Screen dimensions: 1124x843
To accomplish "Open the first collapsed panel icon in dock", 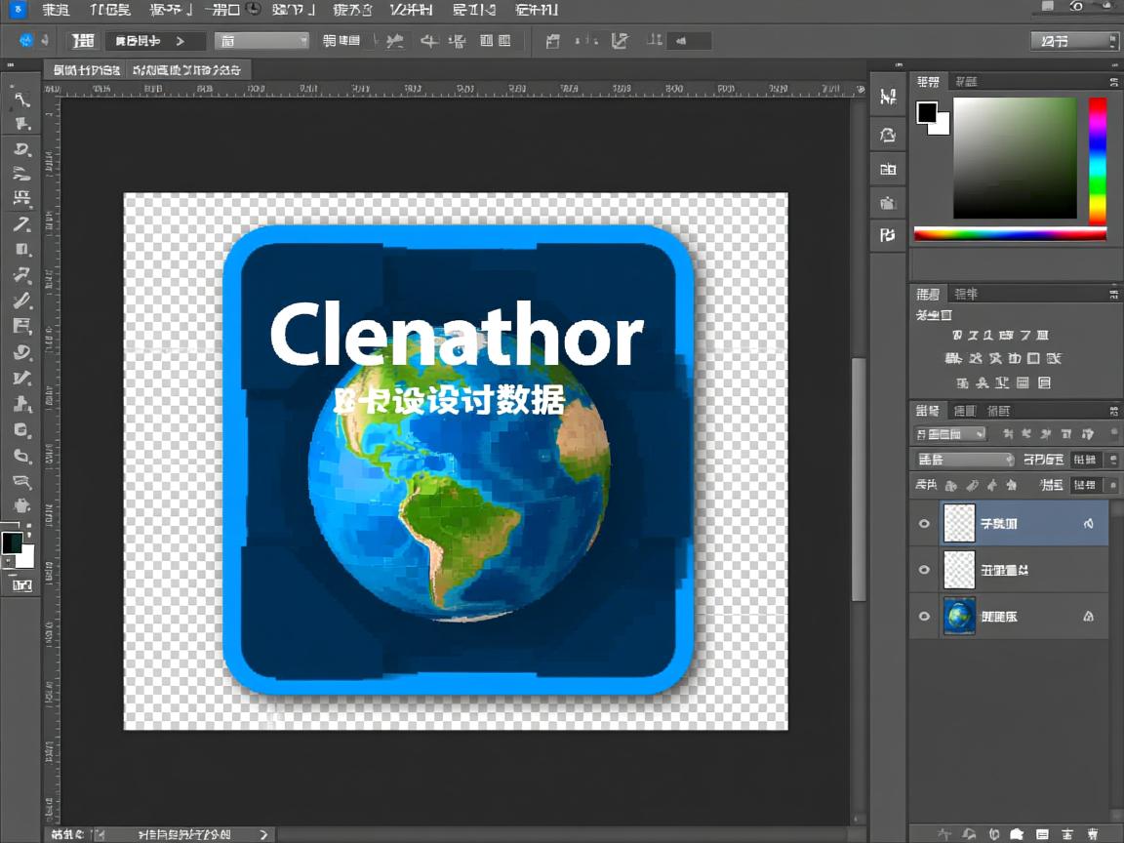I will tap(887, 97).
